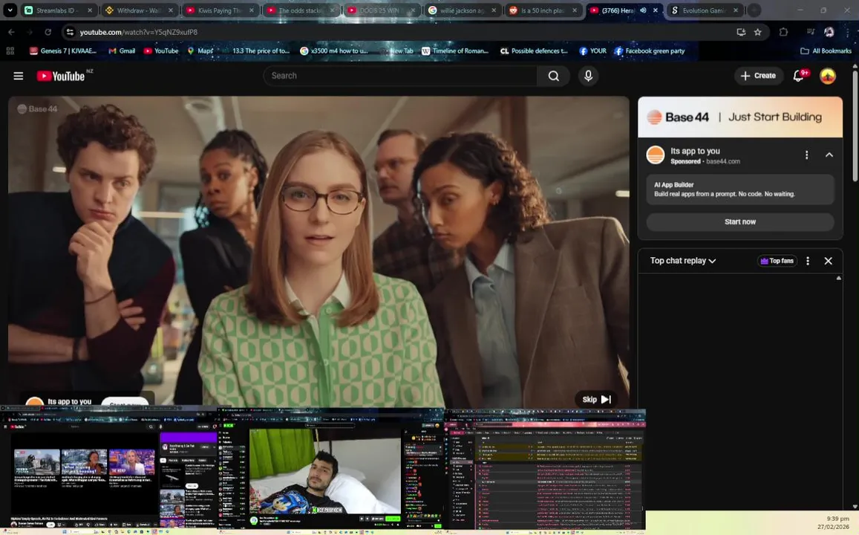Open the Chrome profile avatar
The height and width of the screenshot is (535, 859).
coord(829,32)
